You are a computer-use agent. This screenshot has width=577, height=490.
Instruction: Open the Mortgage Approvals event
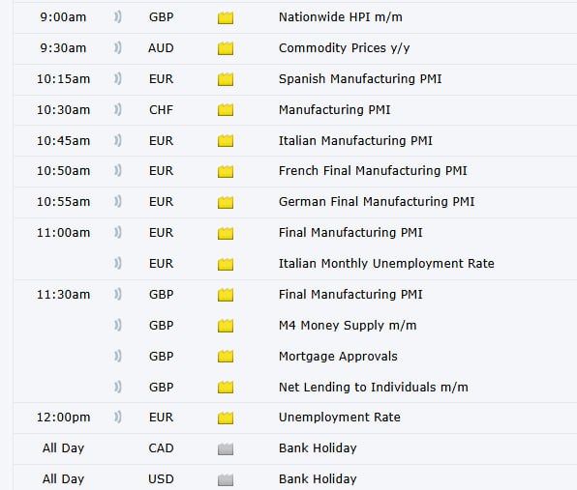tap(338, 357)
